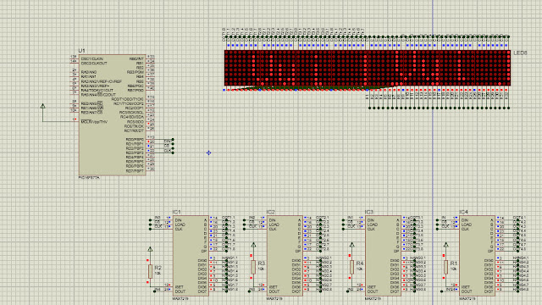Select the LED8 reference label
542x305 pixels.
point(520,53)
